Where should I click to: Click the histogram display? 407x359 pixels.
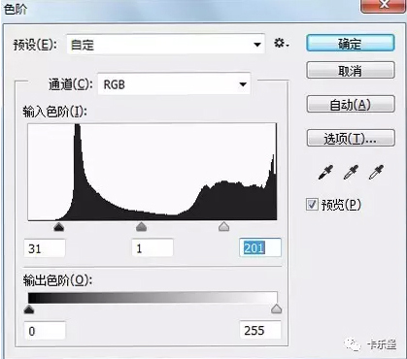[153, 172]
